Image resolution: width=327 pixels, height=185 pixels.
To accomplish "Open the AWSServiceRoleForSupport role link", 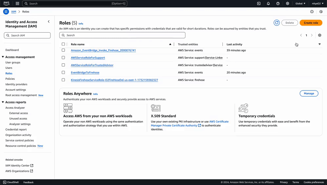I will click(x=88, y=58).
